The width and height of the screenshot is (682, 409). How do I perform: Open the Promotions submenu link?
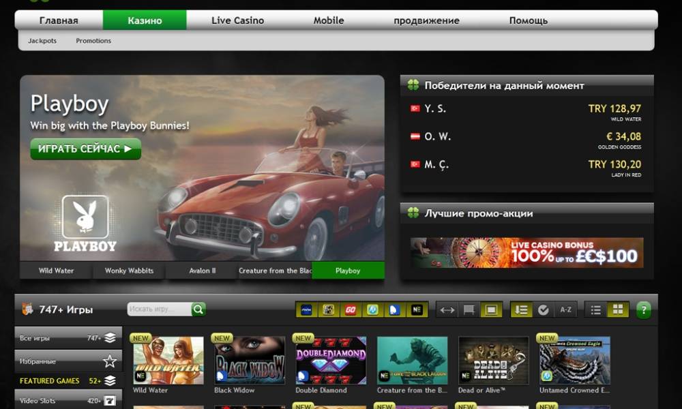(x=93, y=41)
